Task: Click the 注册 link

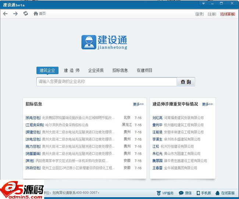Action: [212, 14]
